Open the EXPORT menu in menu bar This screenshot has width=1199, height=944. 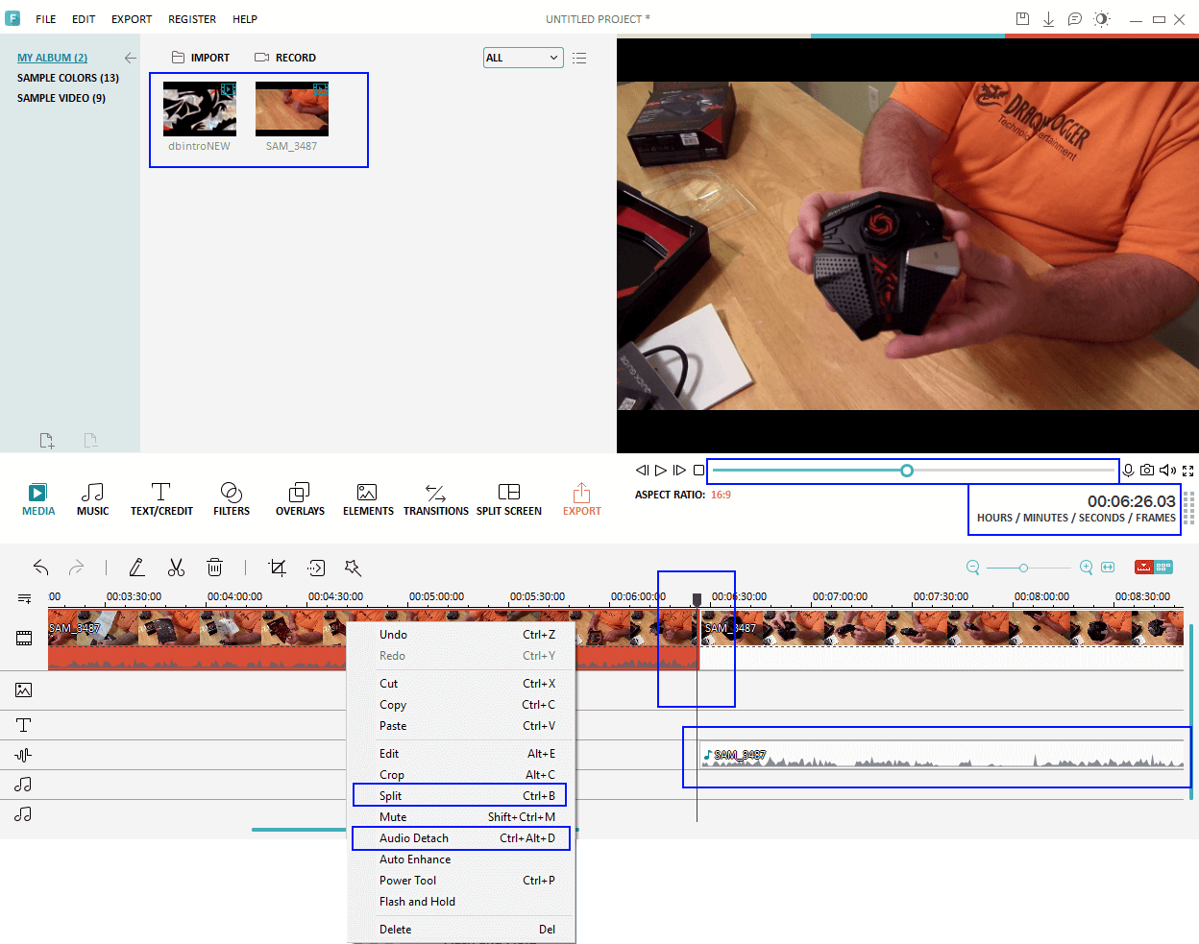click(x=132, y=19)
